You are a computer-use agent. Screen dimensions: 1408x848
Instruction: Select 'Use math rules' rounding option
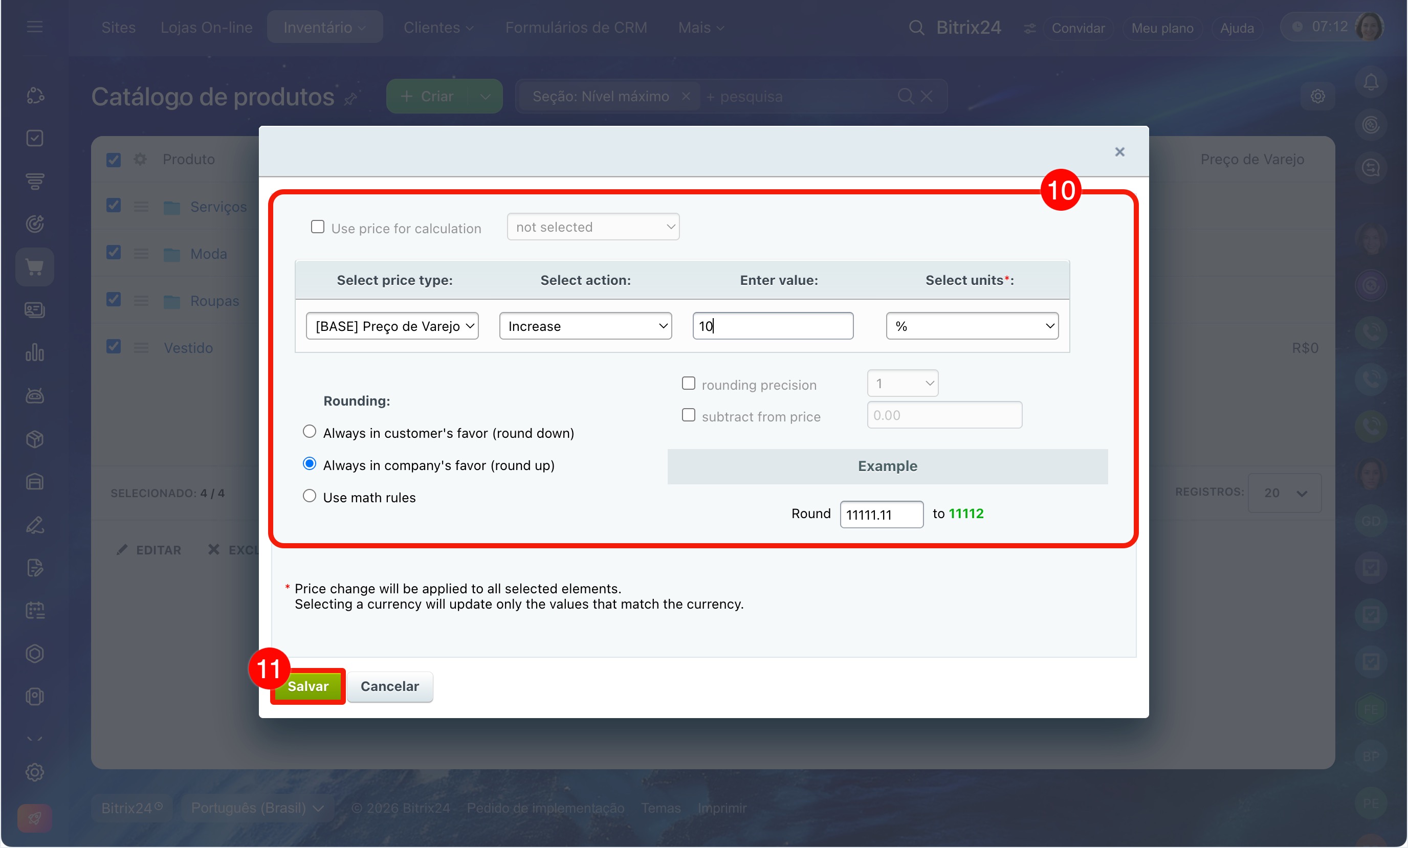(309, 496)
